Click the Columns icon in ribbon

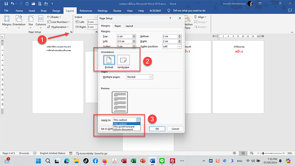click(x=41, y=21)
